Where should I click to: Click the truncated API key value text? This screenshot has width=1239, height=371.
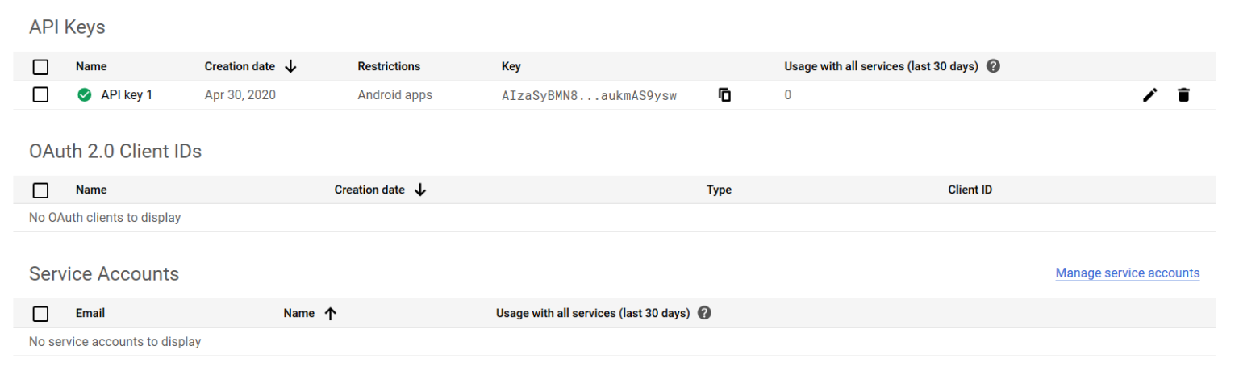pyautogui.click(x=589, y=95)
